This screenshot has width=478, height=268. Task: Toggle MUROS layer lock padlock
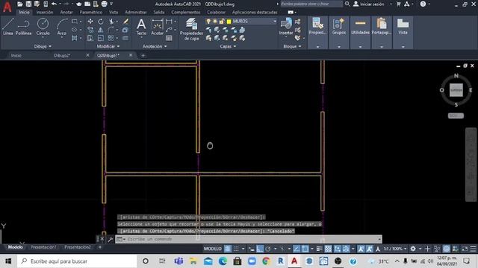(x=222, y=22)
